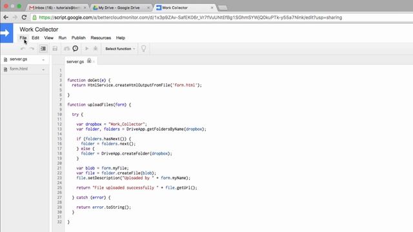This screenshot has width=413, height=232.
Task: Click line number 25 in gutter
Action: point(59,188)
